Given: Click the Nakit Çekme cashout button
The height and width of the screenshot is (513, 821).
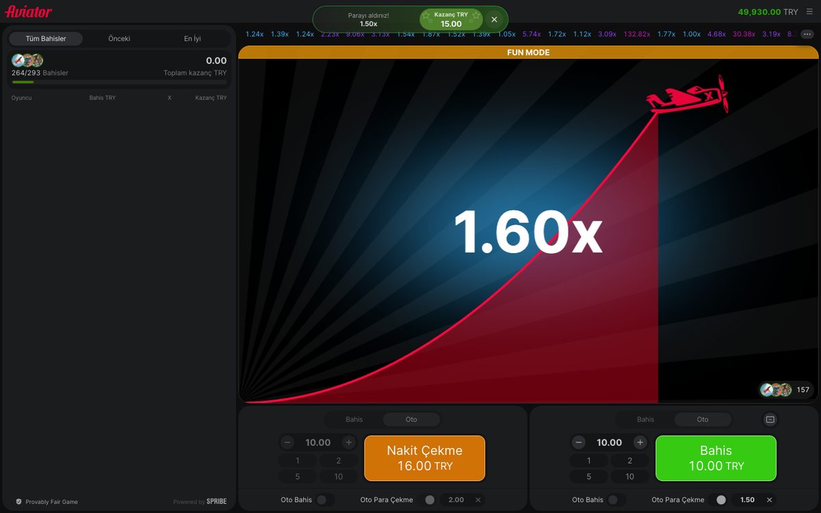Looking at the screenshot, I should [x=424, y=458].
